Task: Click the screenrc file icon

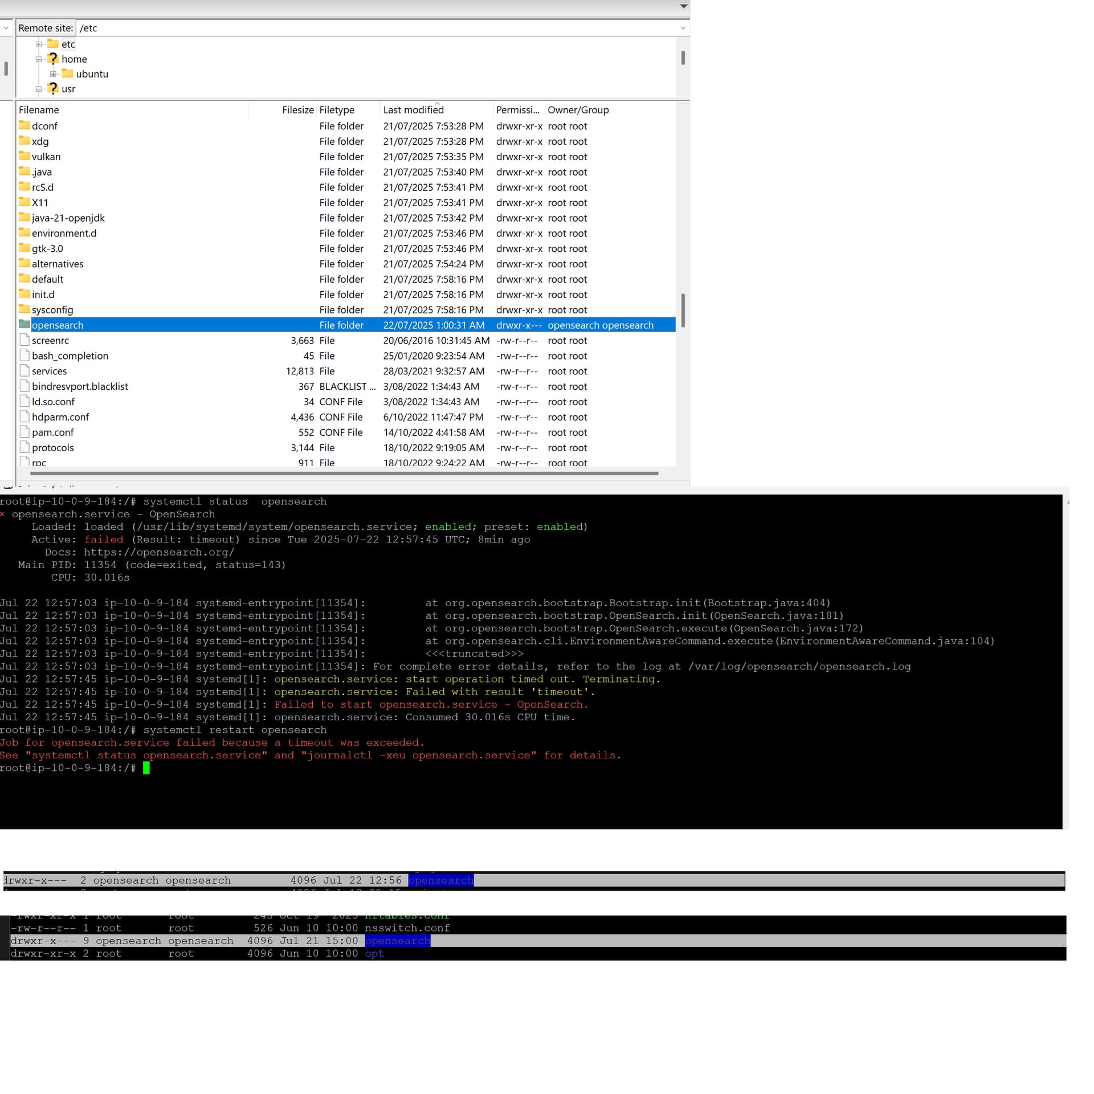Action: coord(24,340)
